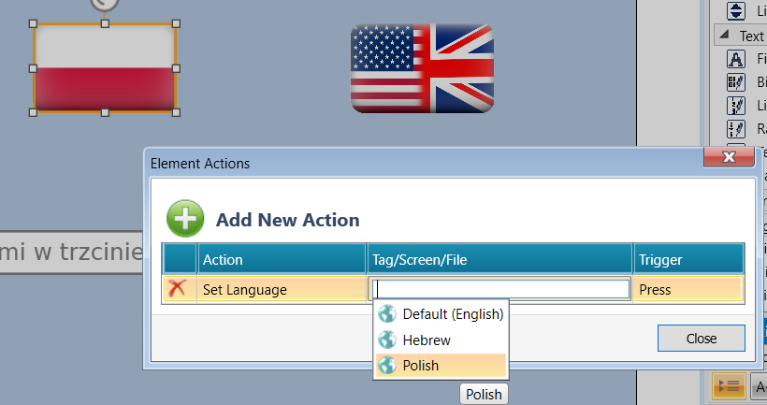The height and width of the screenshot is (405, 767).
Task: Click the numbered list text icon
Action: (736, 105)
